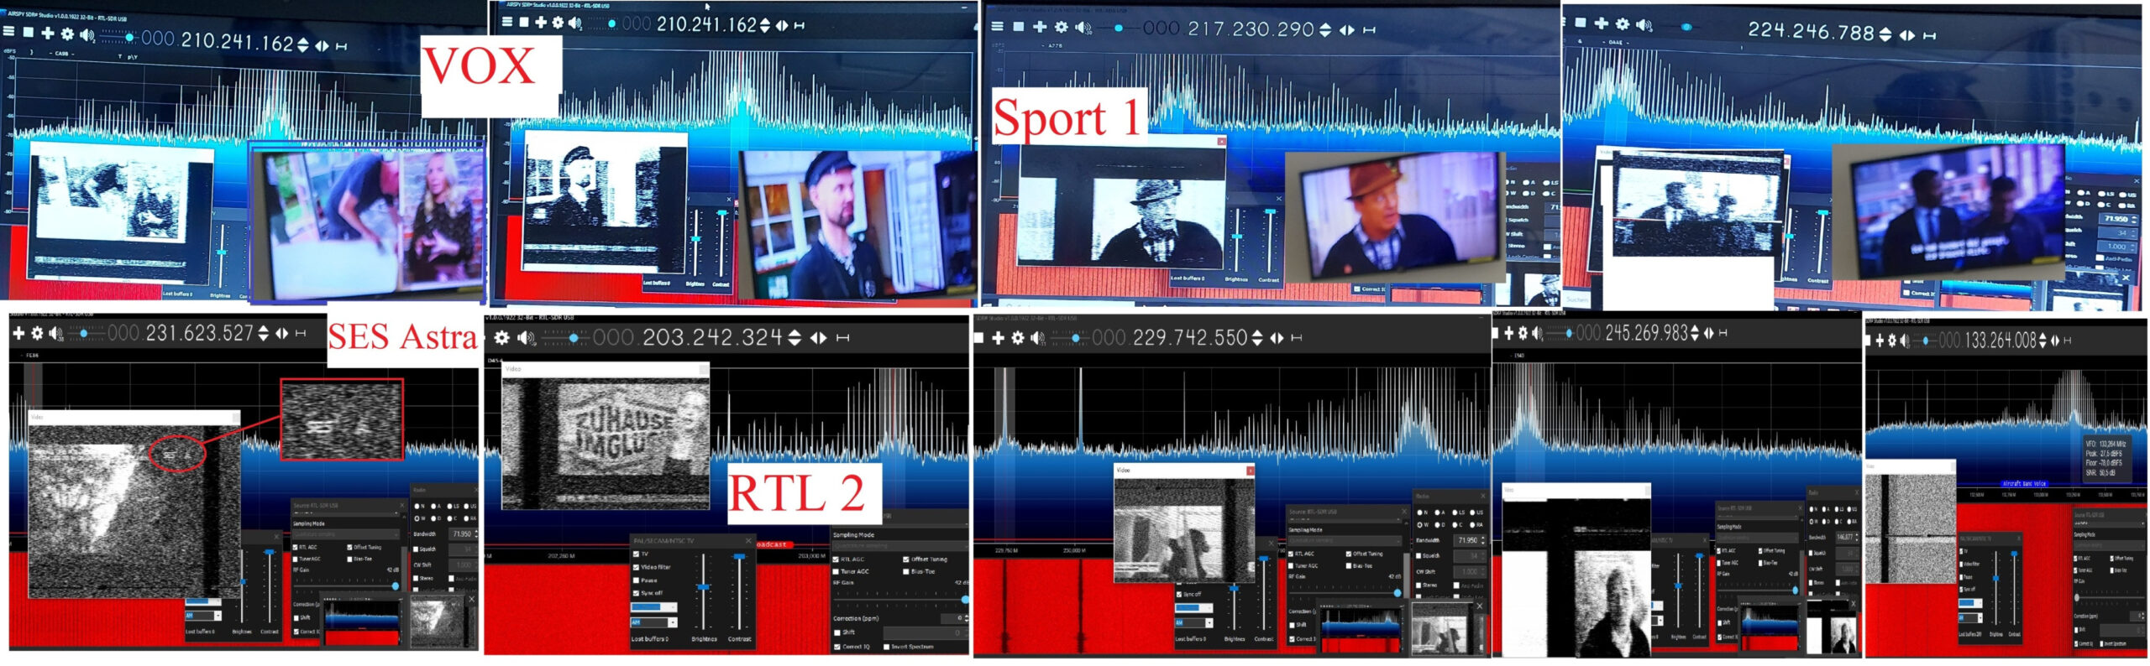Image resolution: width=2150 pixels, height=666 pixels.
Task: Open settings gear beside 203.242.324 frequency
Action: coord(502,337)
